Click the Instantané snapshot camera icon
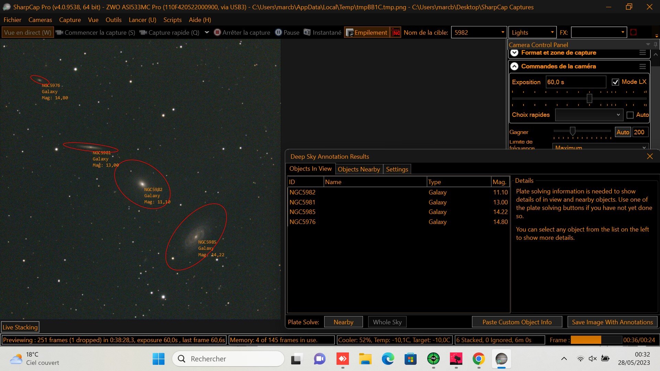The width and height of the screenshot is (660, 371). 307,33
